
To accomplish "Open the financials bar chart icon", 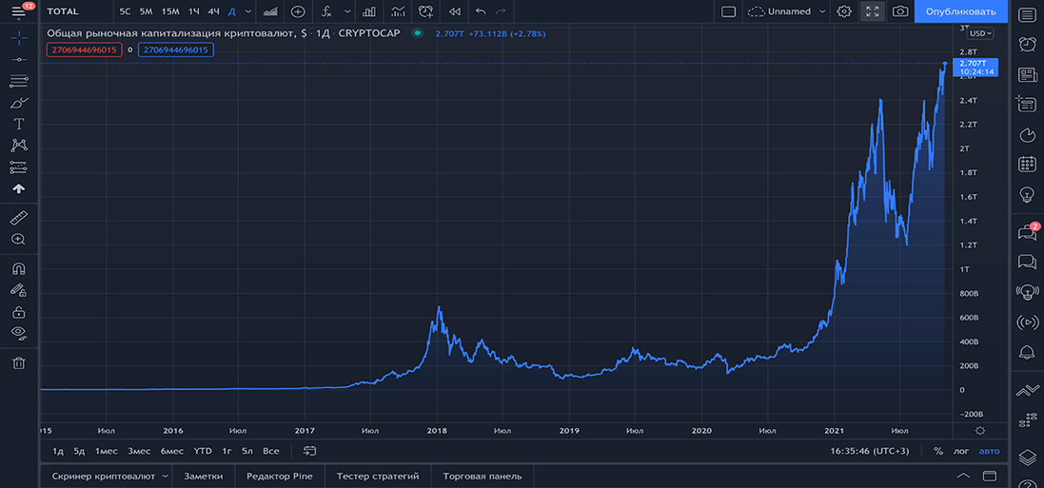I will pyautogui.click(x=369, y=11).
